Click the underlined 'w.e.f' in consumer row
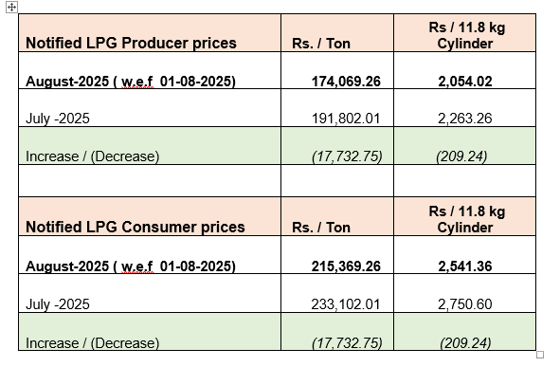 click(x=137, y=266)
